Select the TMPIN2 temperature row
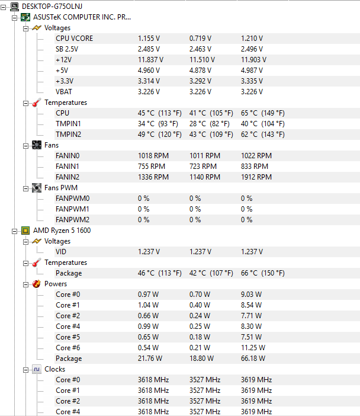360x416 pixels. click(207, 135)
